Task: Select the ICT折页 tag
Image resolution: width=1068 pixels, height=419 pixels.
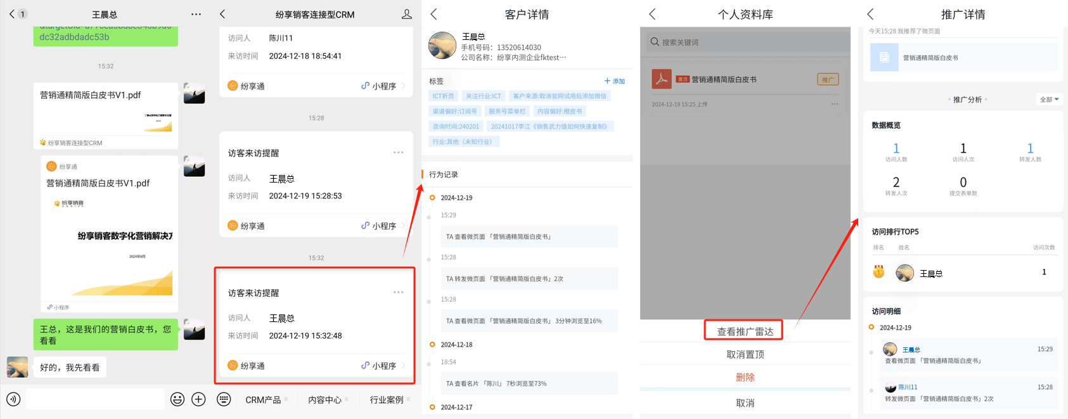Action: tap(444, 96)
